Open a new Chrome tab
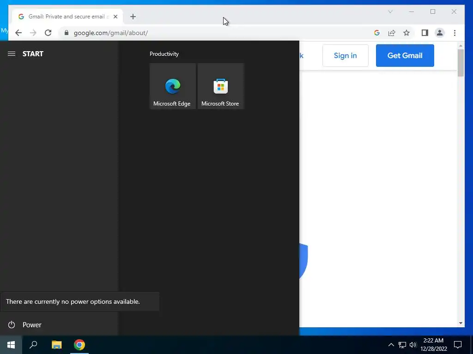Image resolution: width=473 pixels, height=354 pixels. pyautogui.click(x=133, y=17)
